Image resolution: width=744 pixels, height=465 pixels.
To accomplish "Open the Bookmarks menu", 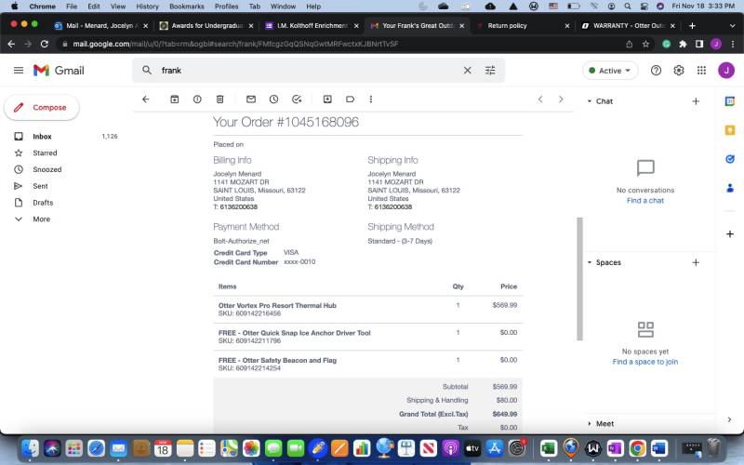I will click(187, 7).
